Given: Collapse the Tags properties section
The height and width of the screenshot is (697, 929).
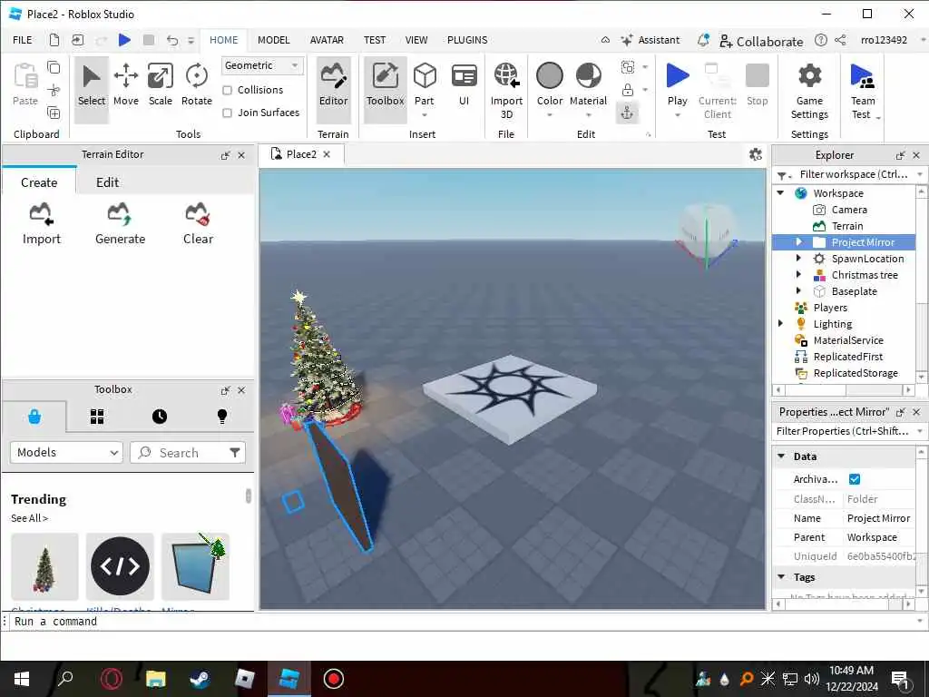Looking at the screenshot, I should tap(781, 576).
